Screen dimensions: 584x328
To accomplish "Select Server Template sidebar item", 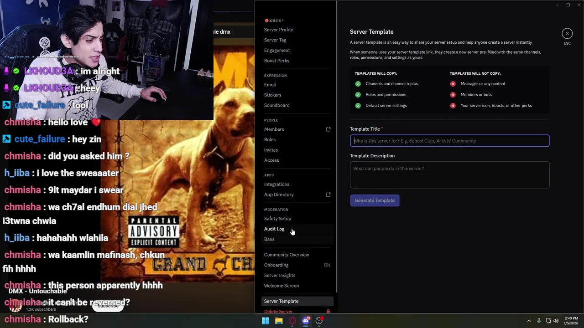I will click(297, 301).
